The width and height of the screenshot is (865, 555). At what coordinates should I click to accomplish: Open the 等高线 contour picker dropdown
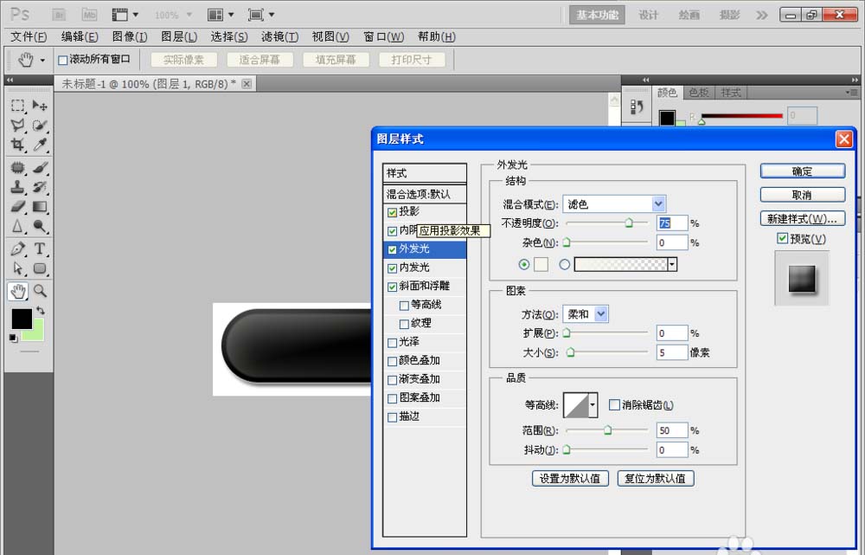pyautogui.click(x=592, y=405)
